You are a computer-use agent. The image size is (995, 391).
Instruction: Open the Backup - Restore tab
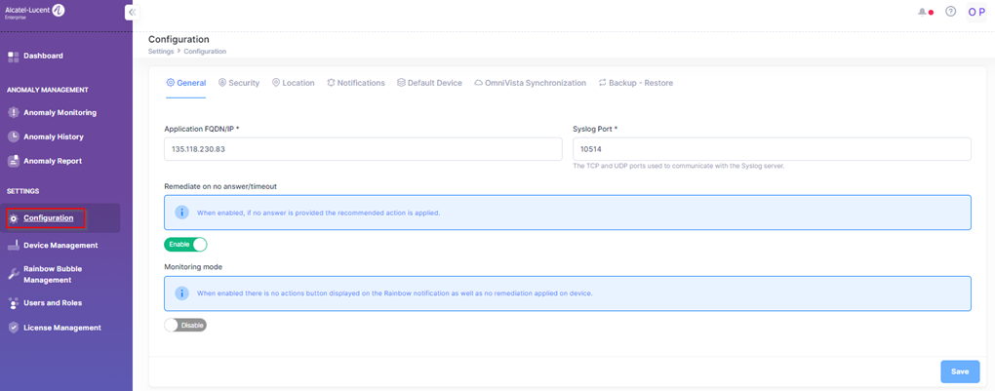tap(635, 83)
